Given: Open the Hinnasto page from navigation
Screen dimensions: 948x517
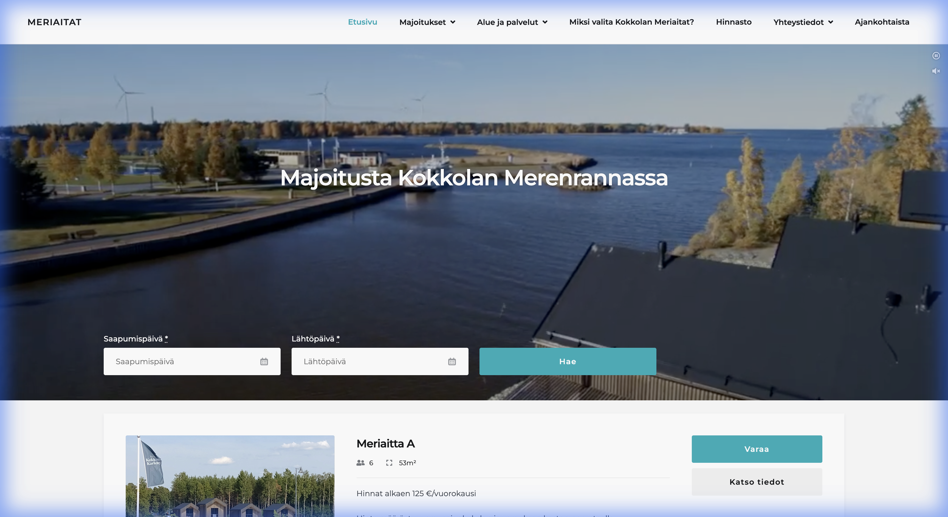Looking at the screenshot, I should (x=733, y=22).
